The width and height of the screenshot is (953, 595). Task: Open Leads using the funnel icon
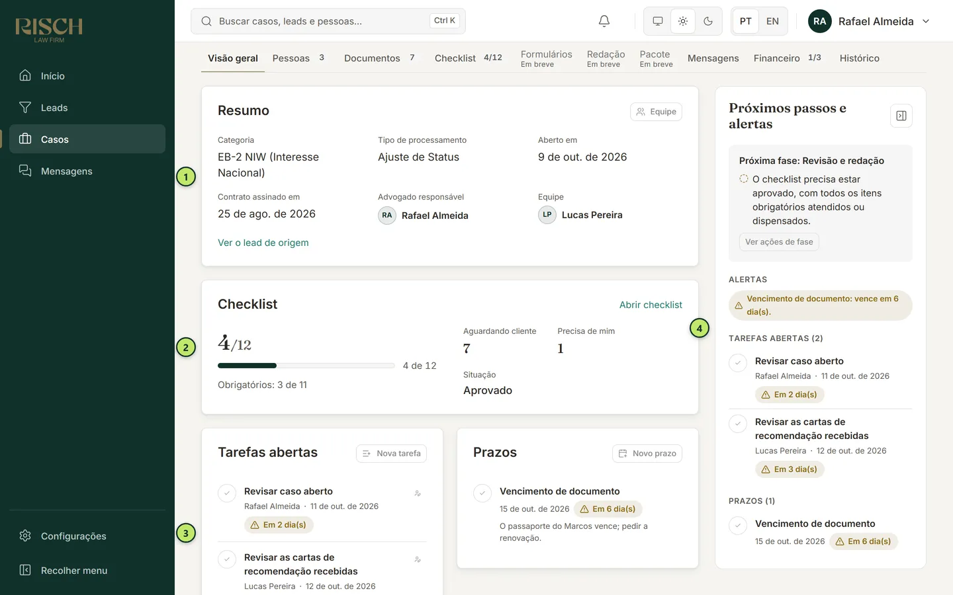pyautogui.click(x=25, y=107)
